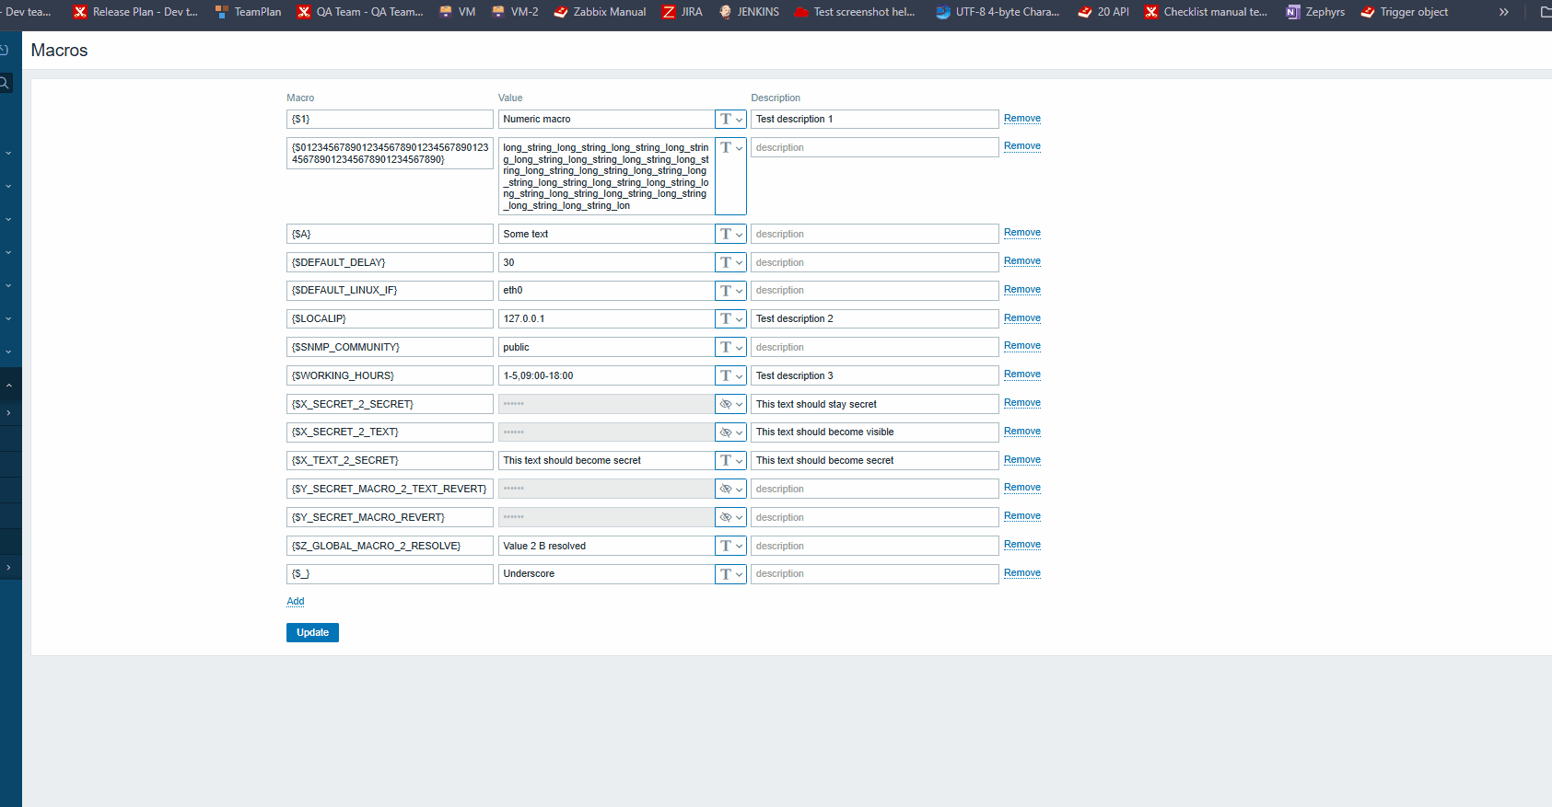Viewport: 1552px width, 807px height.
Task: Click the Add link below macros
Action: coord(295,602)
